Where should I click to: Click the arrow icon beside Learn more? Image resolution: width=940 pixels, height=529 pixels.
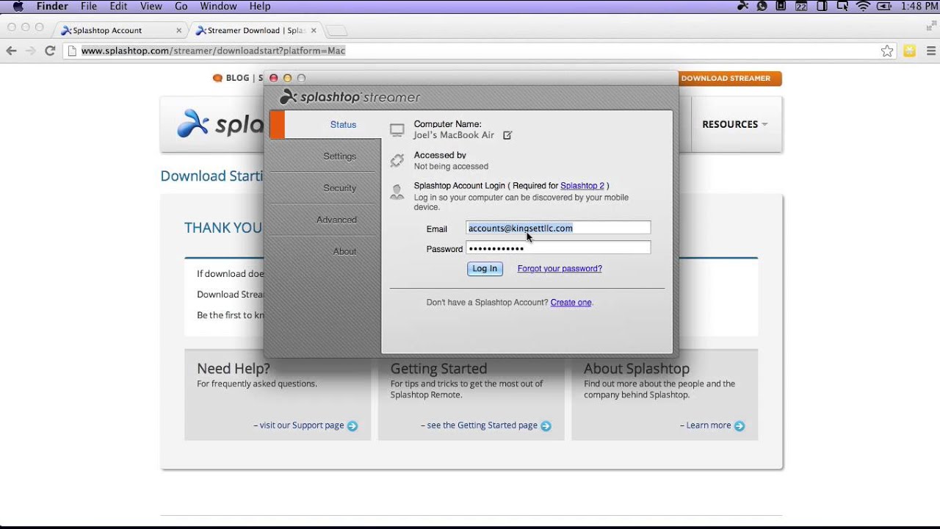click(x=740, y=426)
